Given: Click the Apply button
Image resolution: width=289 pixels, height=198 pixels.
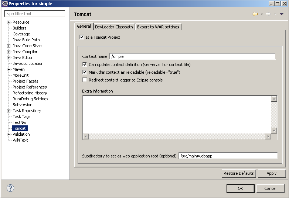Looking at the screenshot, I should pyautogui.click(x=272, y=173).
